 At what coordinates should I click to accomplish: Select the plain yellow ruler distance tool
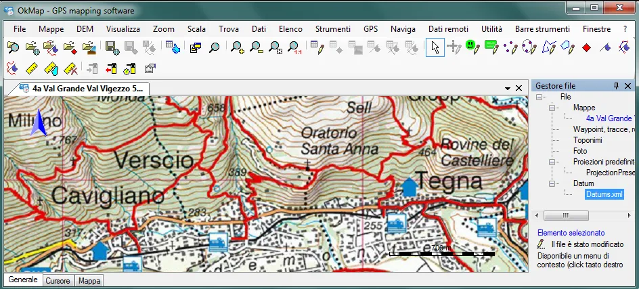coord(32,68)
